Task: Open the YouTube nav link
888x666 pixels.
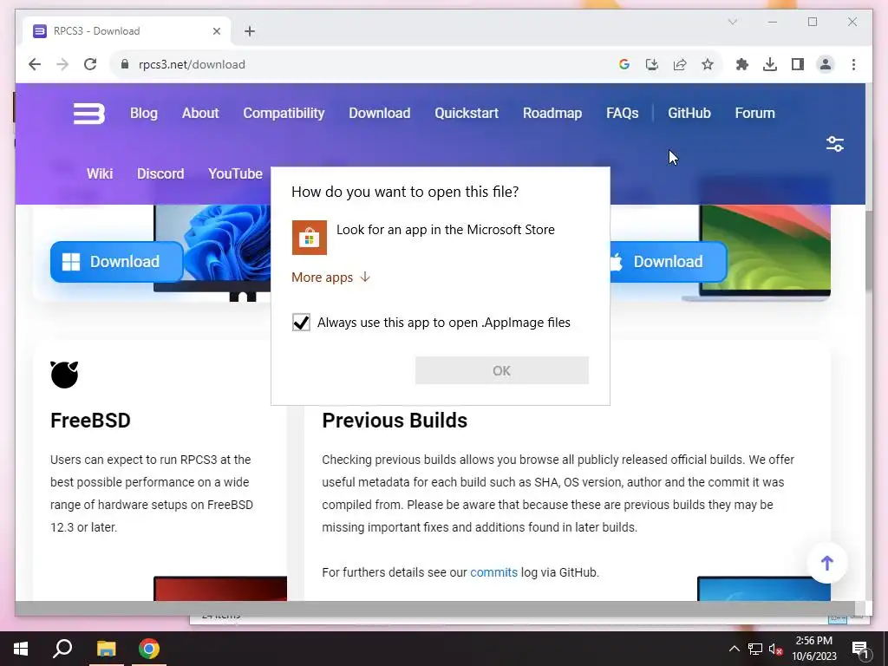Action: (x=235, y=173)
